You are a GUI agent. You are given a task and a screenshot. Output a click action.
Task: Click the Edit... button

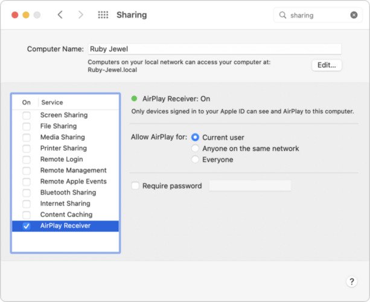[x=327, y=65]
